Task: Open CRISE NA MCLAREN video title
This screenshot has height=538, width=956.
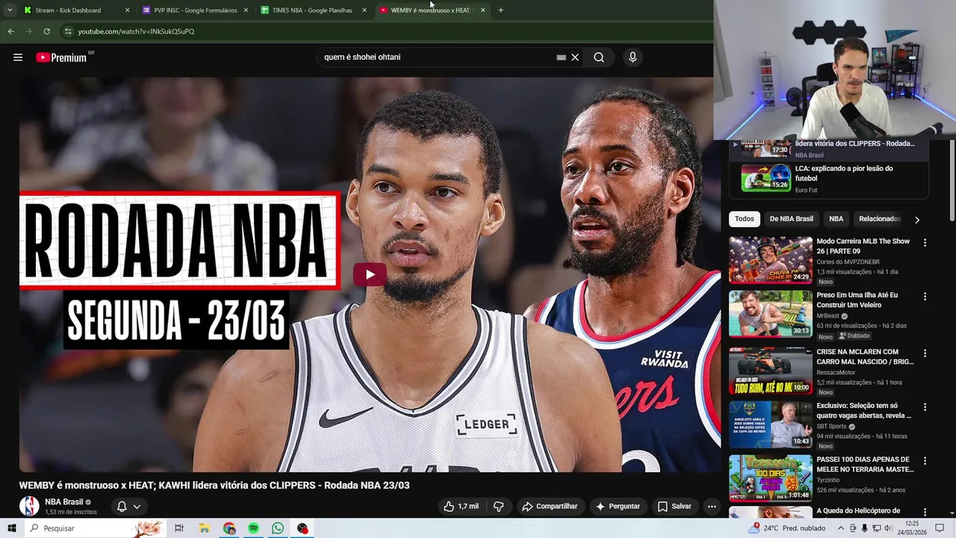Action: [865, 356]
